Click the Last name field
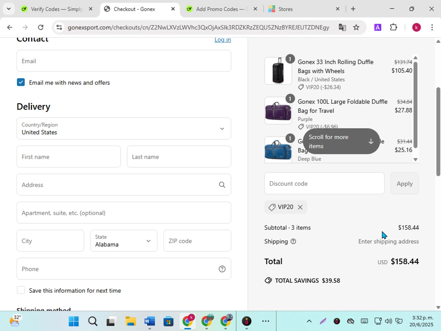Image resolution: width=441 pixels, height=331 pixels. tap(179, 157)
